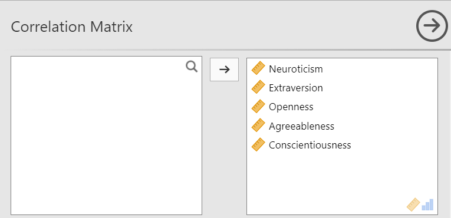Click the ruler icon beside Extraversion
The image size is (451, 218).
click(x=258, y=87)
